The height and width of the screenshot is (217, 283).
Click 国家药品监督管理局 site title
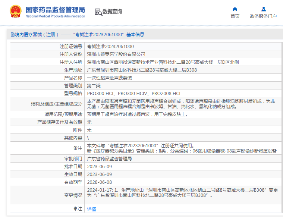pyautogui.click(x=55, y=10)
